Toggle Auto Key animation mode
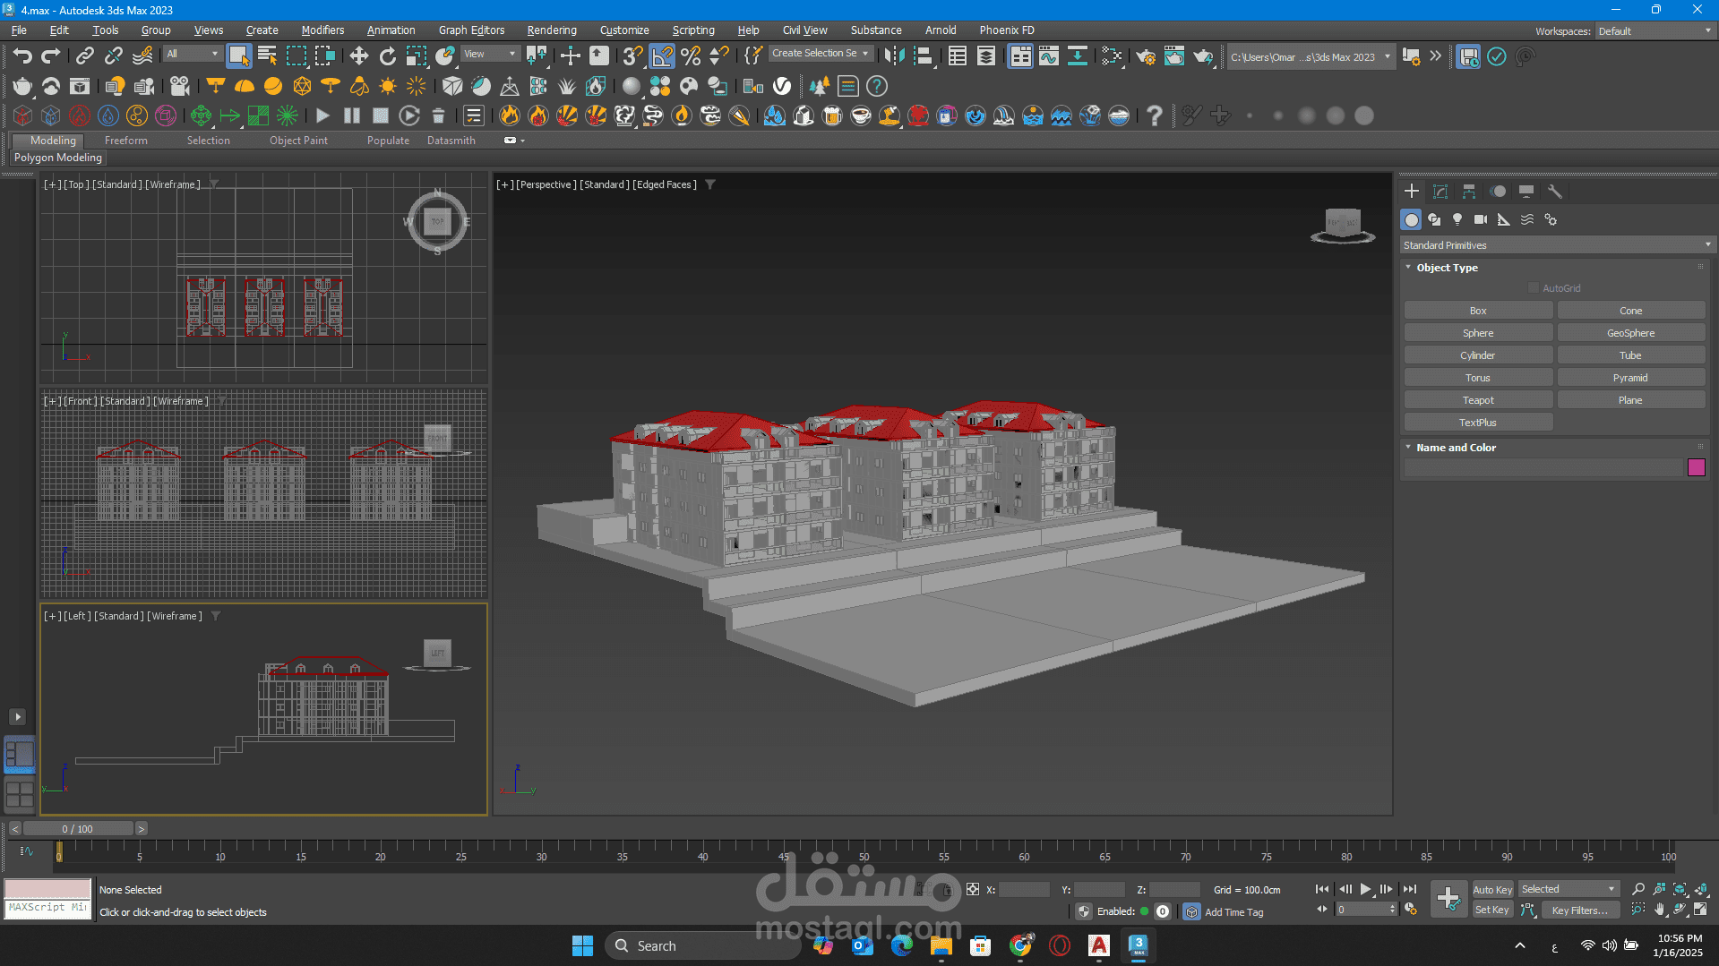The width and height of the screenshot is (1719, 966). click(1492, 889)
